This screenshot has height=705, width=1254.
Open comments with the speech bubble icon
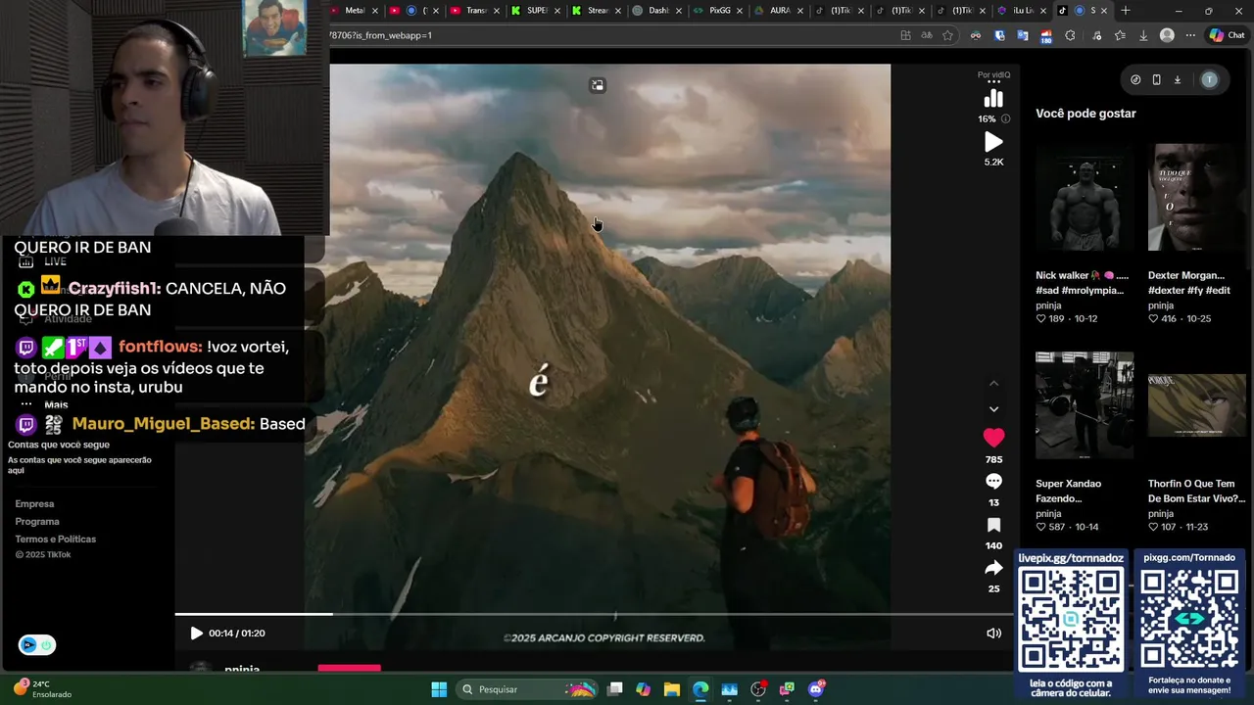[993, 482]
